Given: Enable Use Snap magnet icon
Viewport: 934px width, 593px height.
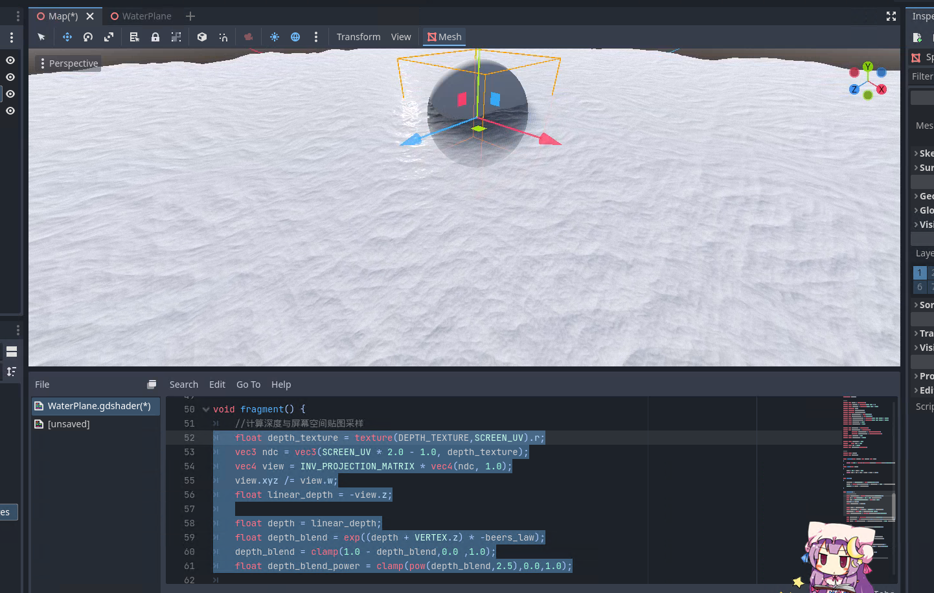Looking at the screenshot, I should click(x=223, y=37).
